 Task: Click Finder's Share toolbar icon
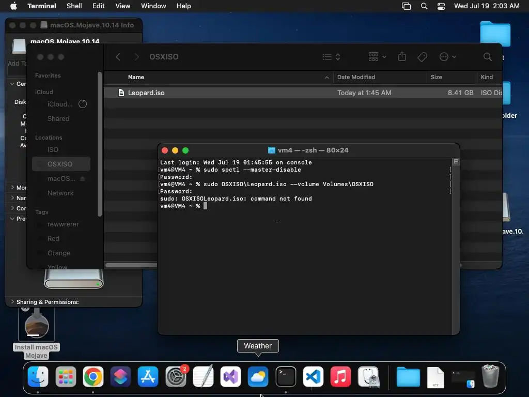(x=402, y=56)
